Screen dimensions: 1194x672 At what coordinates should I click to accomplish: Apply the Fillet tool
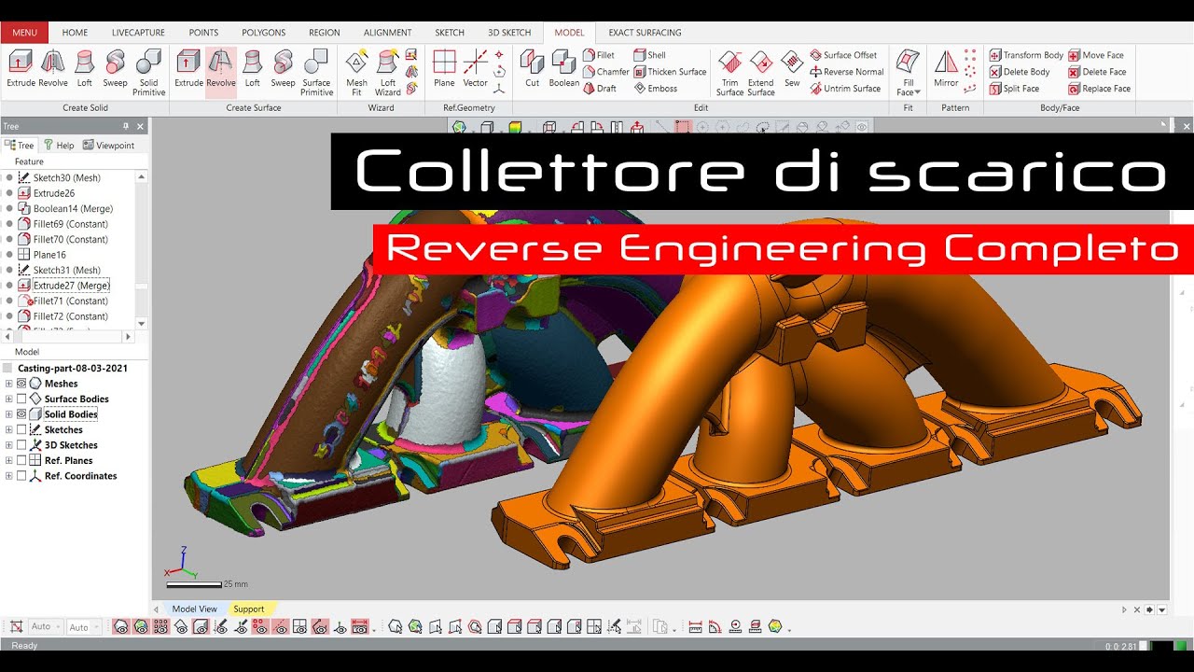point(599,55)
